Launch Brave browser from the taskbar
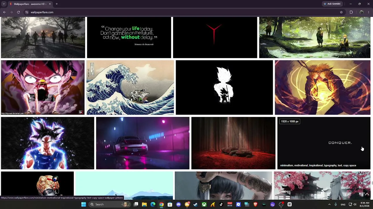This screenshot has height=209, width=373. point(255,204)
